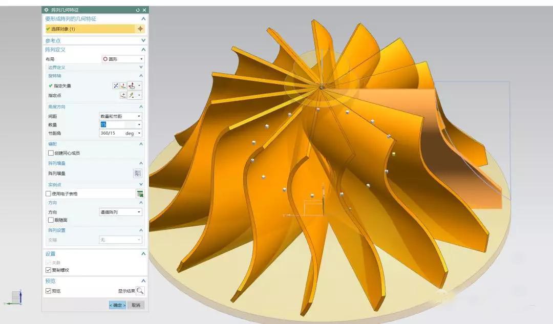The height and width of the screenshot is (324, 553).
Task: Select the 指定矢量 step label
Action: [62, 85]
